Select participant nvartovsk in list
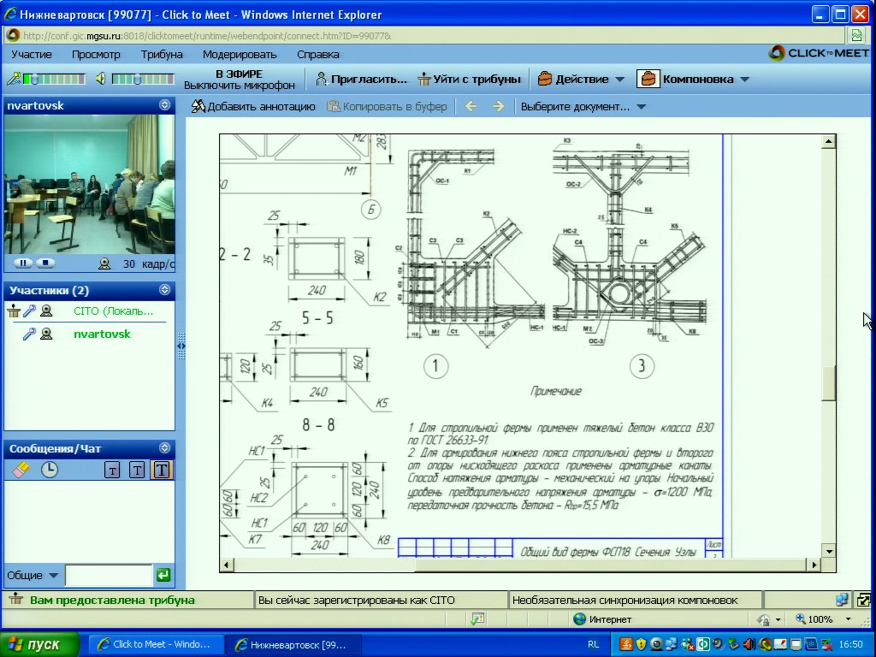The image size is (876, 657). pos(102,334)
